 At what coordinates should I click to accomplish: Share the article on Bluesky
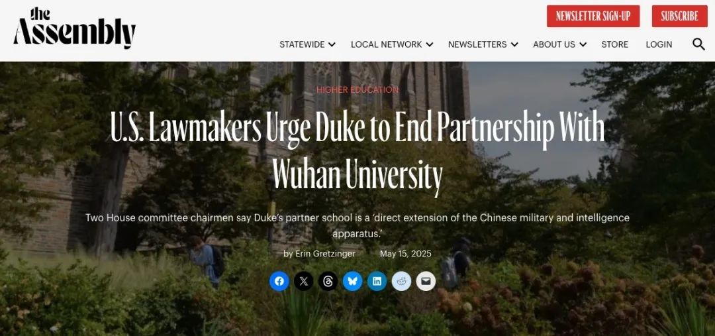coord(352,281)
